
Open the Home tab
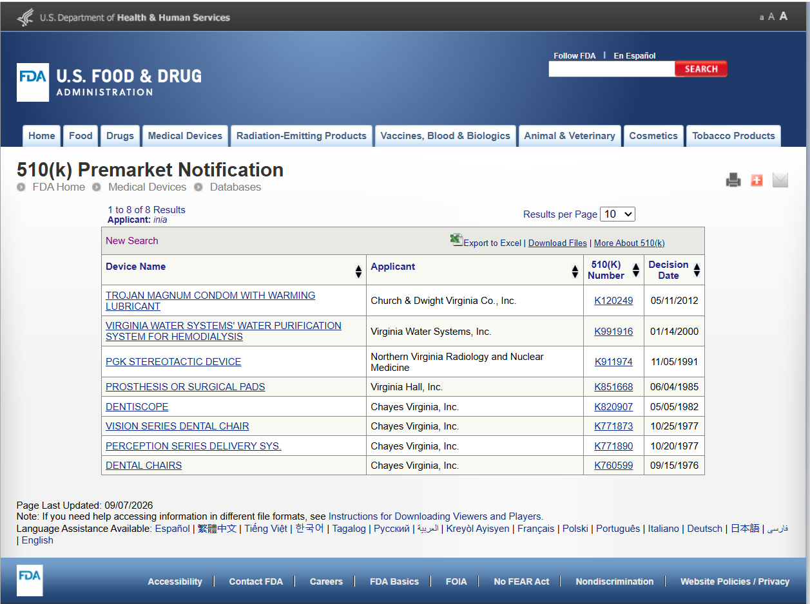click(x=42, y=136)
